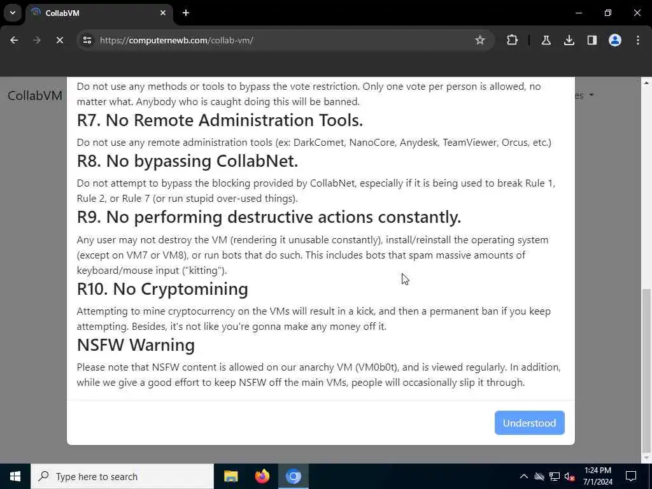
Task: Click the taskbar search box
Action: click(122, 476)
